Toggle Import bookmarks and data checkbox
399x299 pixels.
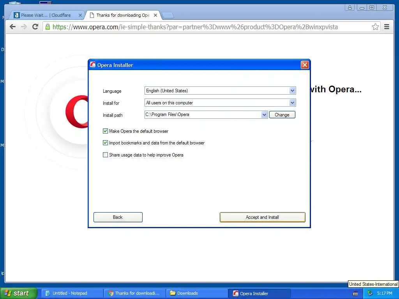(x=105, y=142)
